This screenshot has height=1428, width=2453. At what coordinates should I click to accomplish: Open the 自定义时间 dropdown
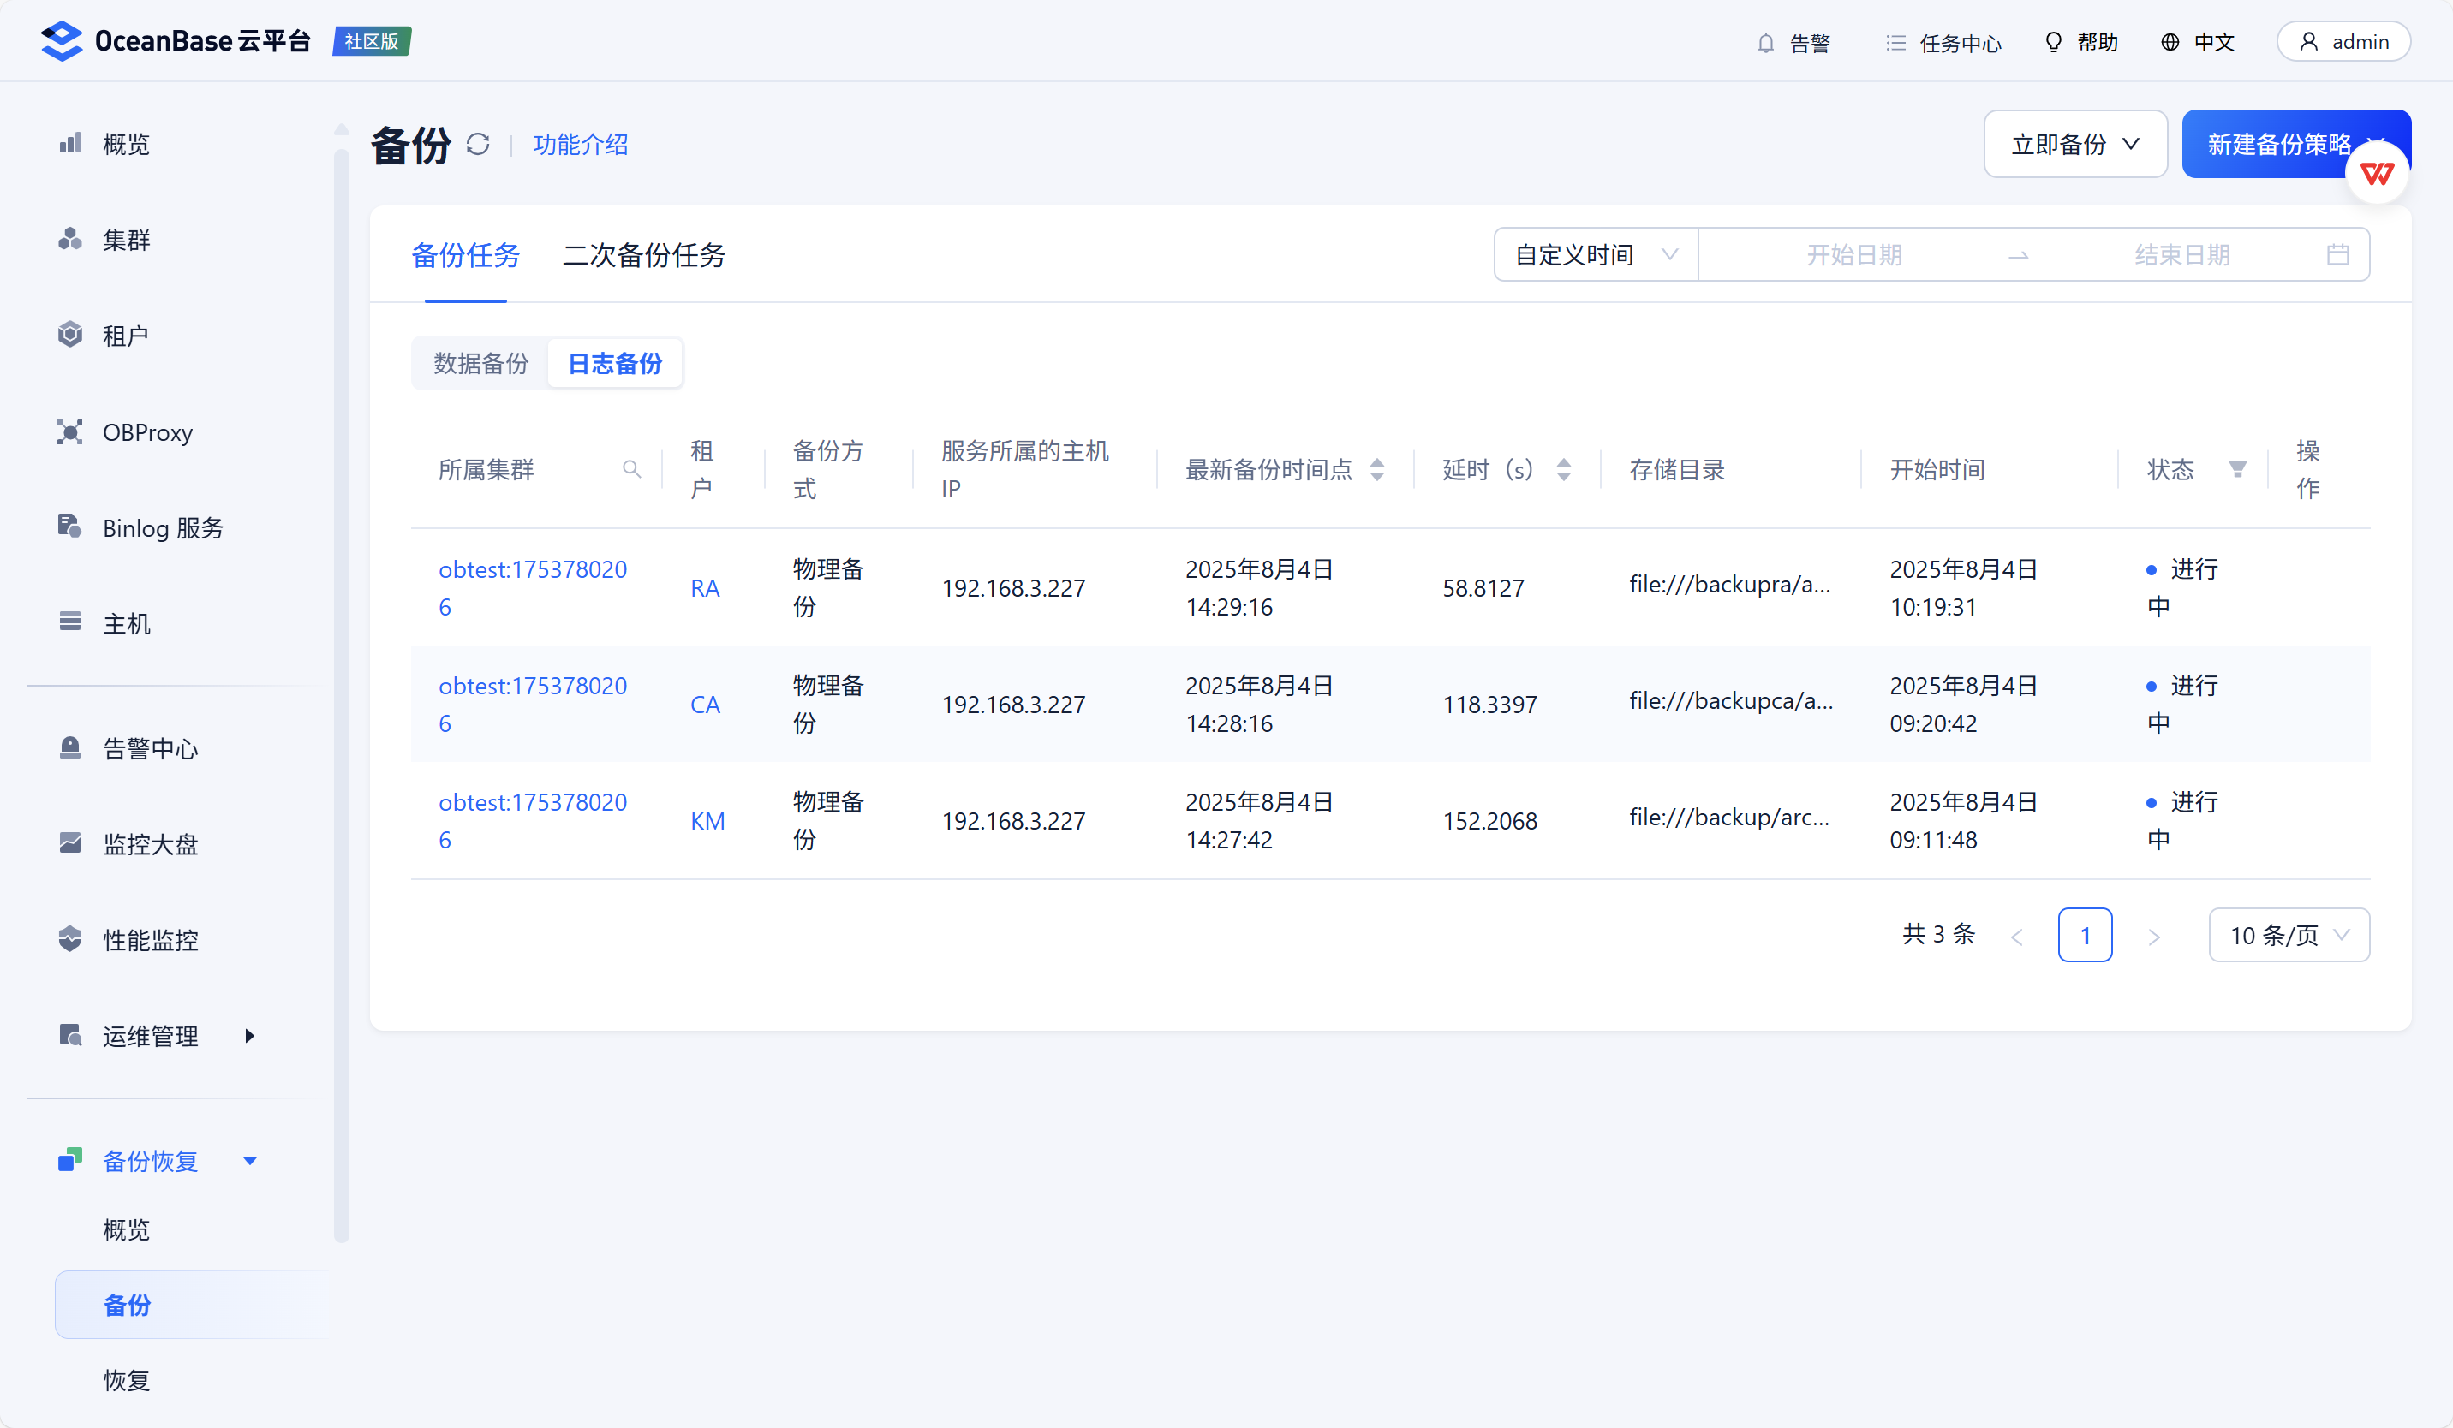1597,255
